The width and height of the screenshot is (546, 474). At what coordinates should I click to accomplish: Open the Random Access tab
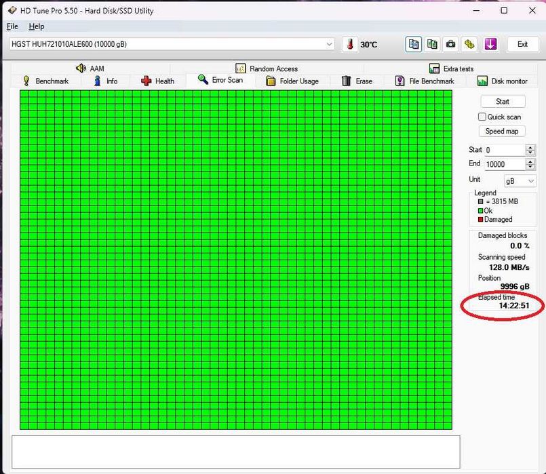pyautogui.click(x=267, y=68)
